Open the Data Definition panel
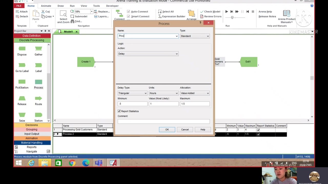Screen dimensions: 328x184 point(32,36)
